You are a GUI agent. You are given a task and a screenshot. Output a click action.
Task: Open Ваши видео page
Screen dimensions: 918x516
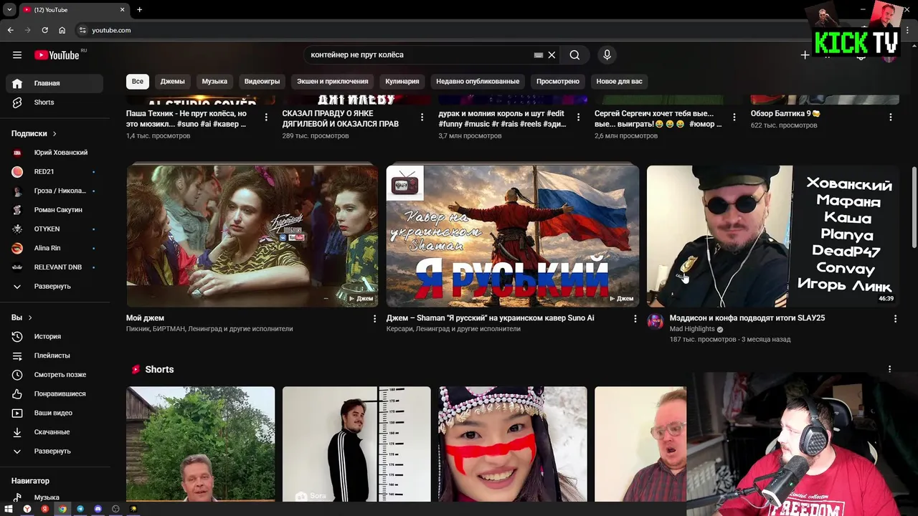[55, 413]
